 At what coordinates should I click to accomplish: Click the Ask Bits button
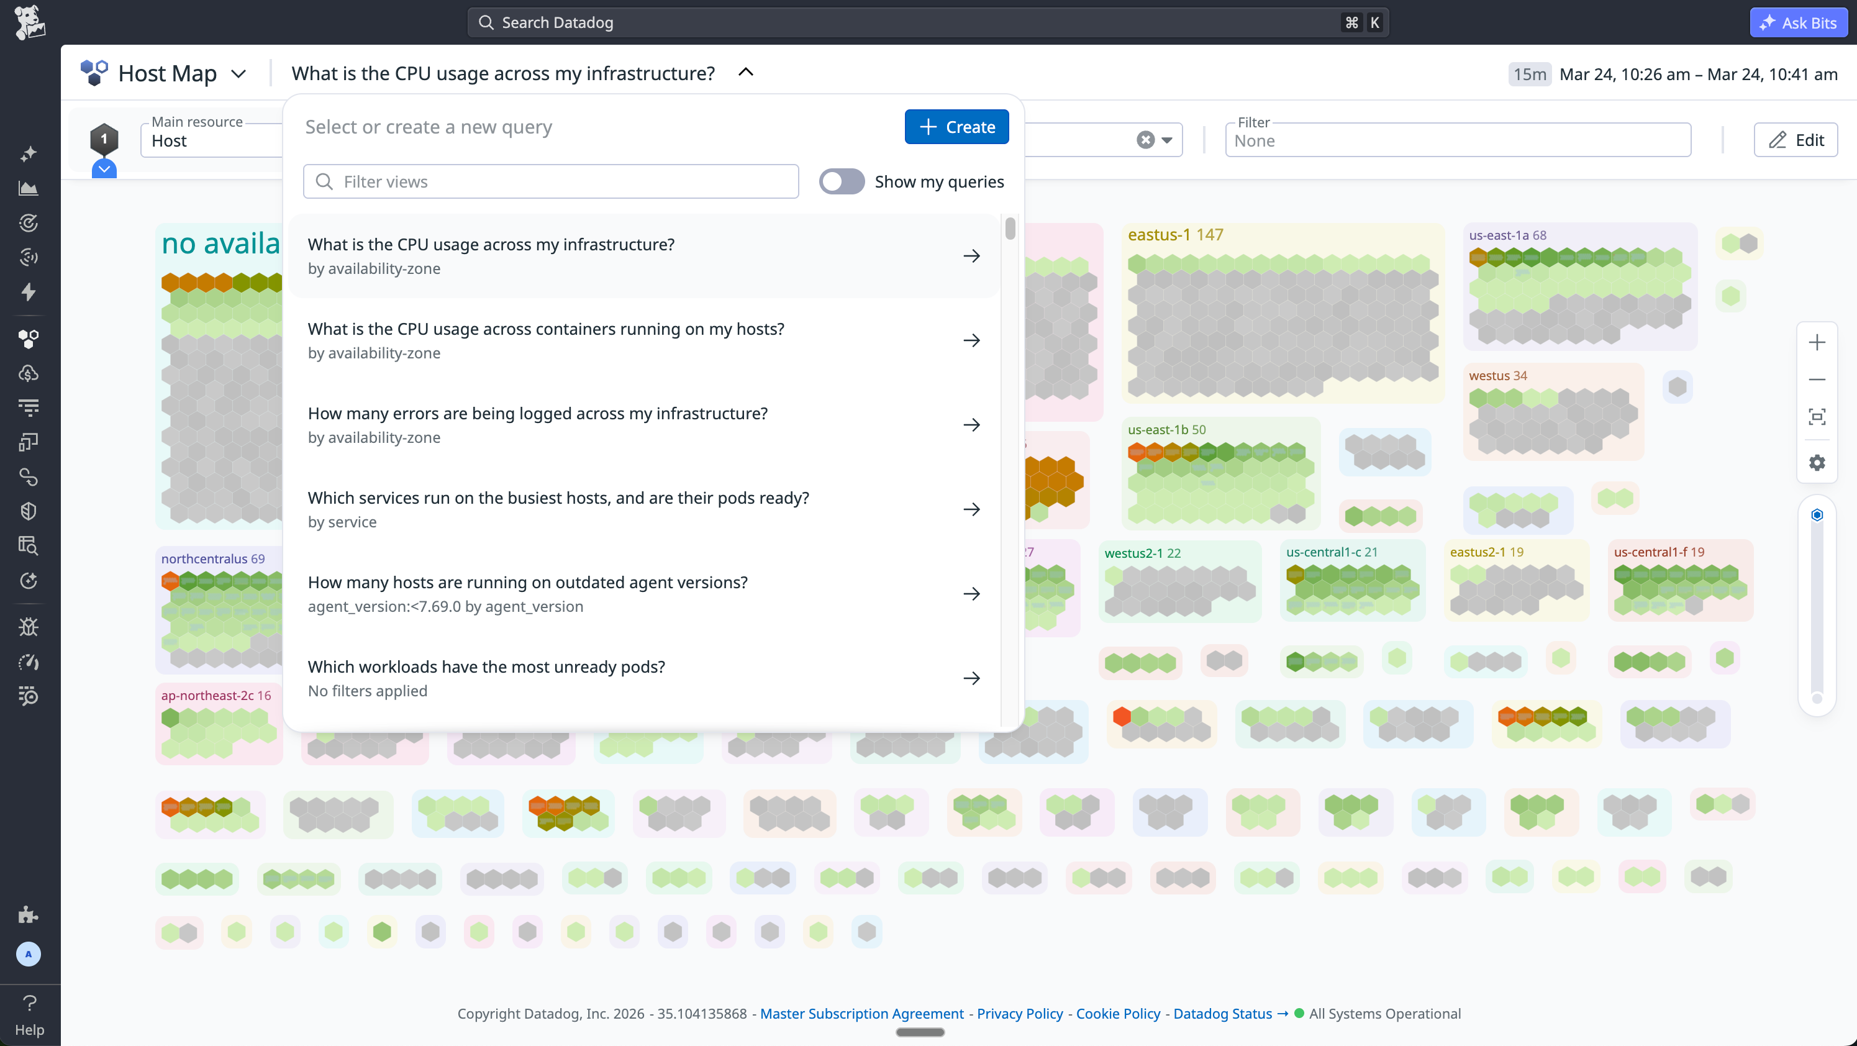[1798, 22]
